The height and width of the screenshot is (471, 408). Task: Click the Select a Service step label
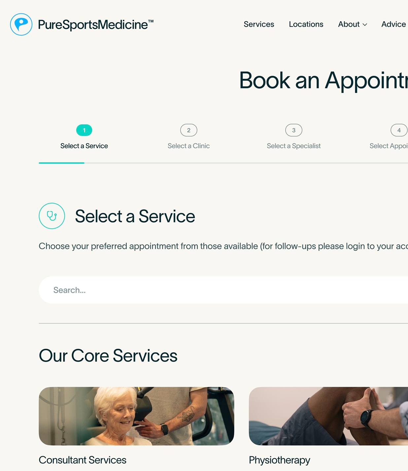tap(84, 146)
